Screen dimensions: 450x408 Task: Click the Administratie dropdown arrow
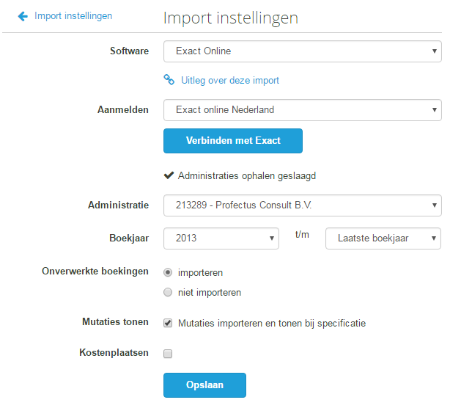click(434, 205)
